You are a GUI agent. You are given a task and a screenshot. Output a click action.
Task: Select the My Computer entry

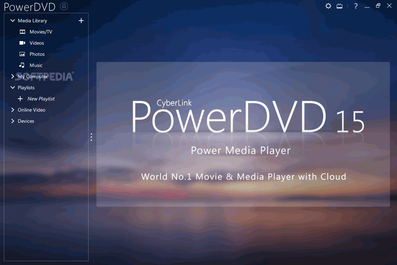click(33, 76)
